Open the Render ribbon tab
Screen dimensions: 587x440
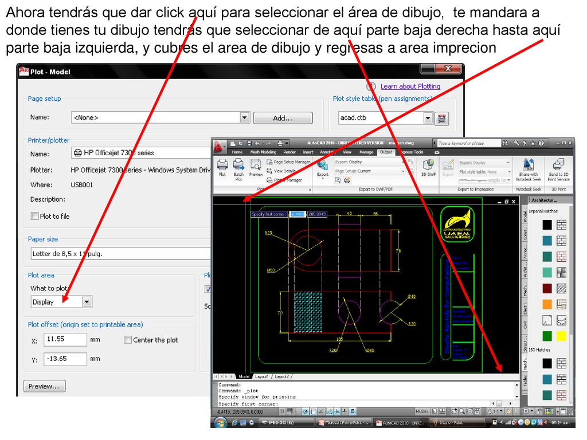289,152
